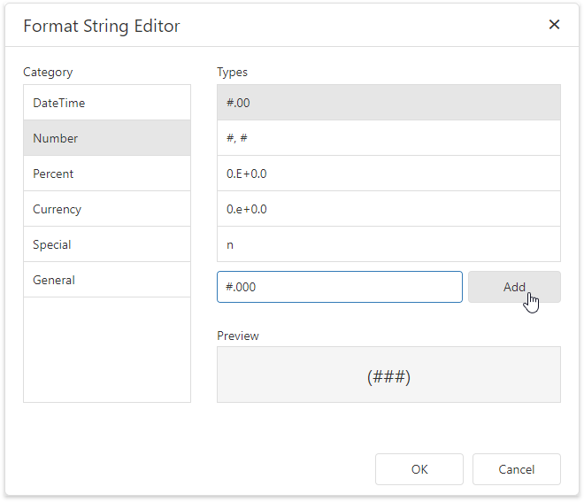Choose the Number category
Viewport: 584px width, 502px height.
(107, 138)
